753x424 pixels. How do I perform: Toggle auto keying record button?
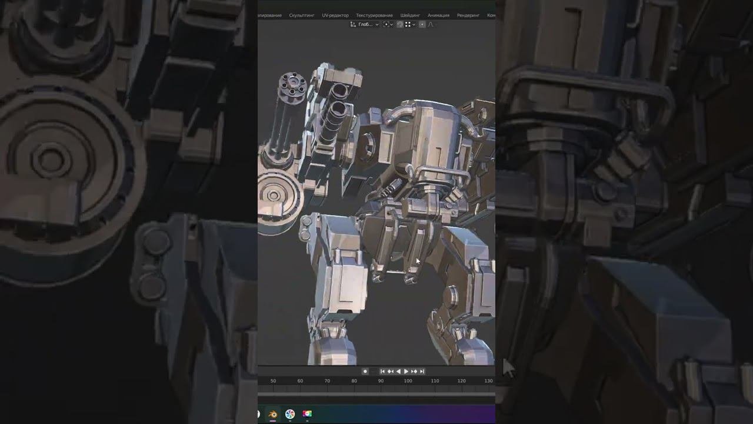click(x=365, y=371)
